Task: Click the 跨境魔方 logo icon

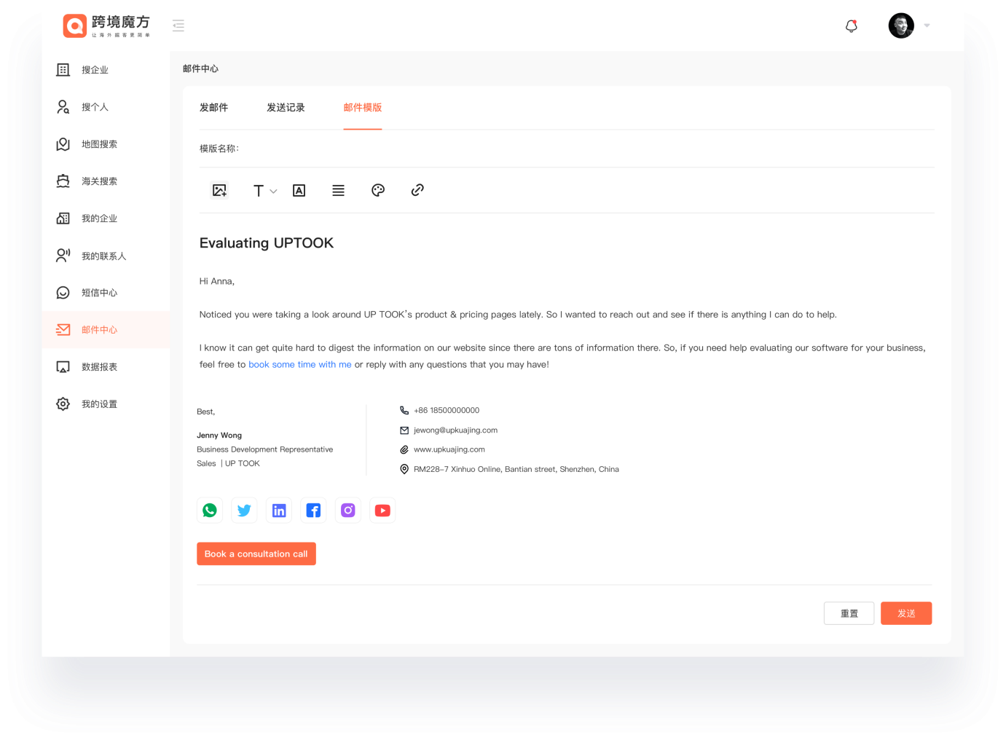Action: [75, 25]
